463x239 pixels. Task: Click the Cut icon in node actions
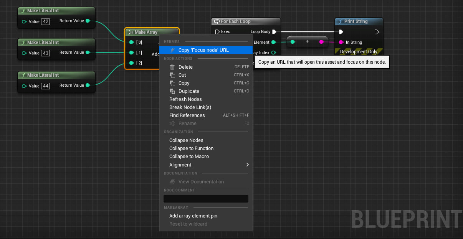tap(172, 75)
